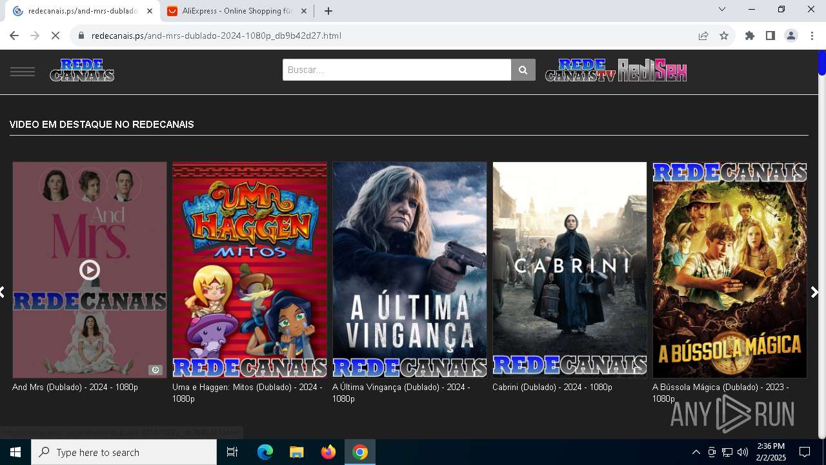Open A Bússola Mágica title link
Viewport: 826px width, 465px height.
(720, 393)
